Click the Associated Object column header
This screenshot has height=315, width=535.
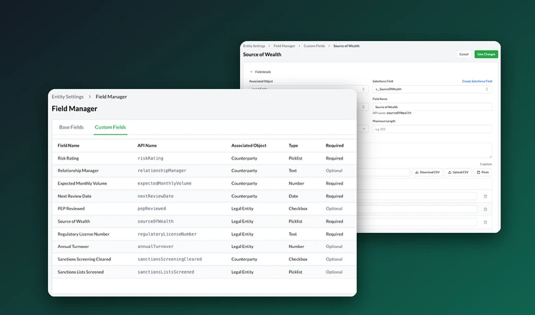[x=249, y=145]
